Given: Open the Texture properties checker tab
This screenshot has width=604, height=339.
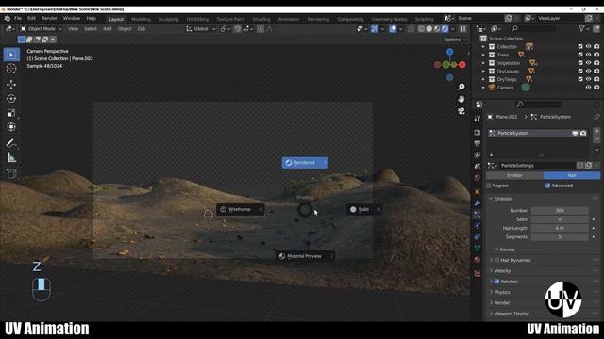Looking at the screenshot, I should 478,274.
